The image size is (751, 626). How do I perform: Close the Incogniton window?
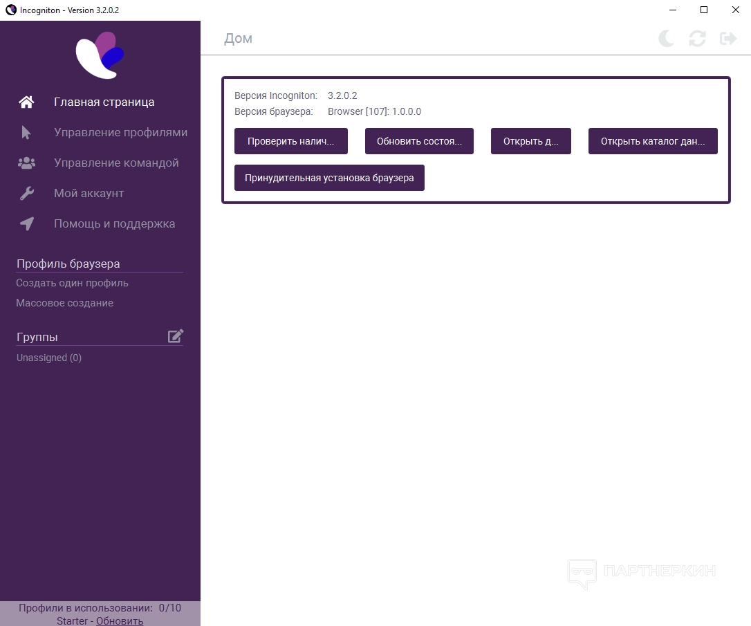point(736,10)
